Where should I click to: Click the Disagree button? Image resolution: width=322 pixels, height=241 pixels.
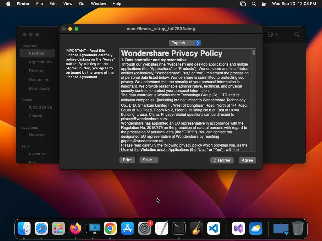(222, 160)
